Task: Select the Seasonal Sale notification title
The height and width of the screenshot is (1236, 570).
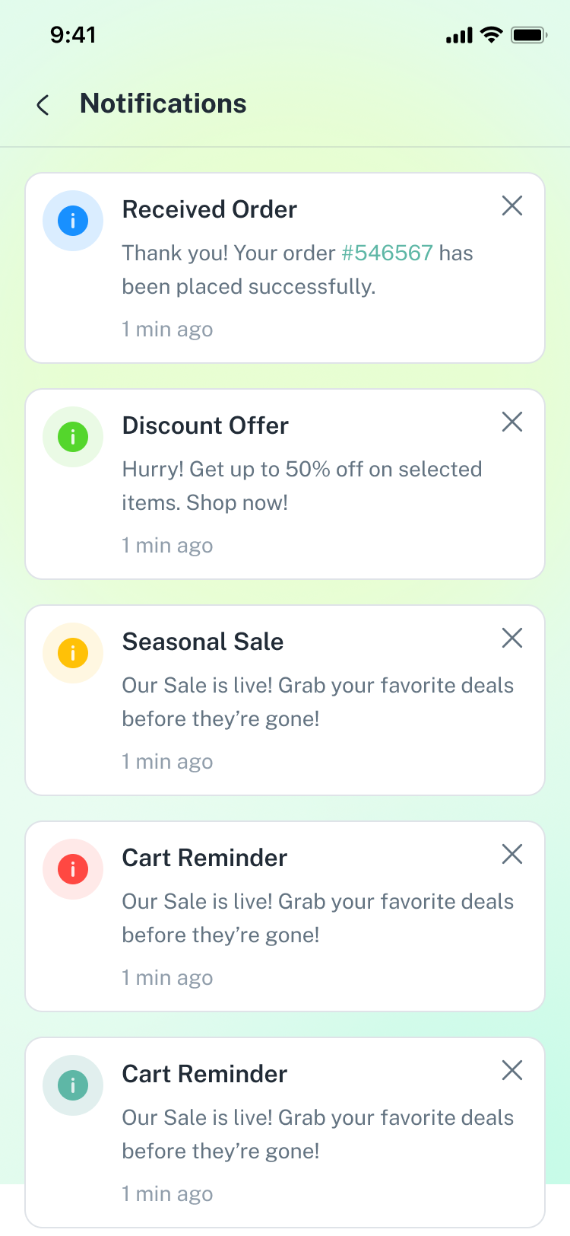Action: click(x=203, y=642)
